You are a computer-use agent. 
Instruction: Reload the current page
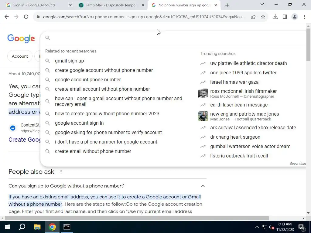26,17
